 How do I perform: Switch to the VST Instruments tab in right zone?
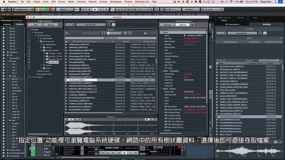coord(232,24)
